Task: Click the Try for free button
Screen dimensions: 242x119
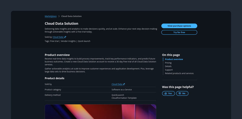Action: tap(179, 32)
